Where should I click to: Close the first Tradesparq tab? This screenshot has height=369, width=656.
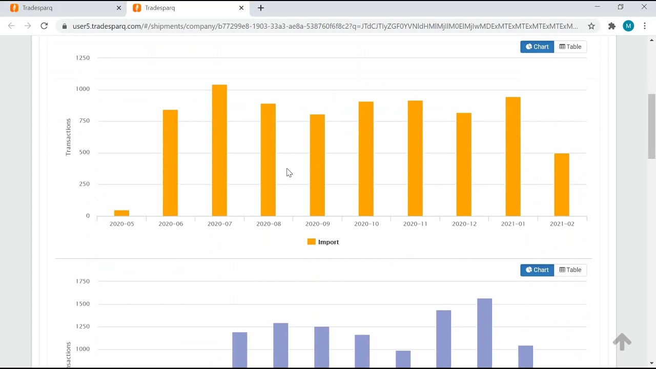pos(119,8)
